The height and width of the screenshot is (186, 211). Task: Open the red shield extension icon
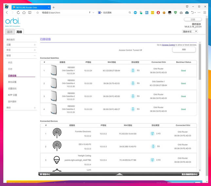158,13
